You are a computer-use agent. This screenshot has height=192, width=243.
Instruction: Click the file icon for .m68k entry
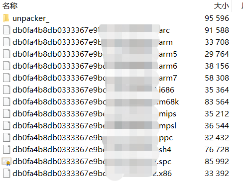tap(6, 102)
